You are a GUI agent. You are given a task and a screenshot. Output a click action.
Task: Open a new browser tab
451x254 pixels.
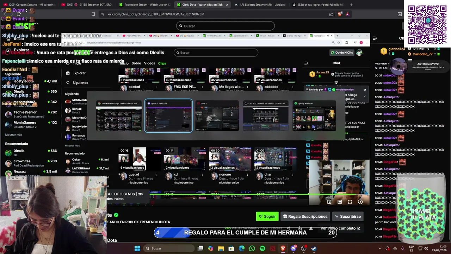click(351, 5)
